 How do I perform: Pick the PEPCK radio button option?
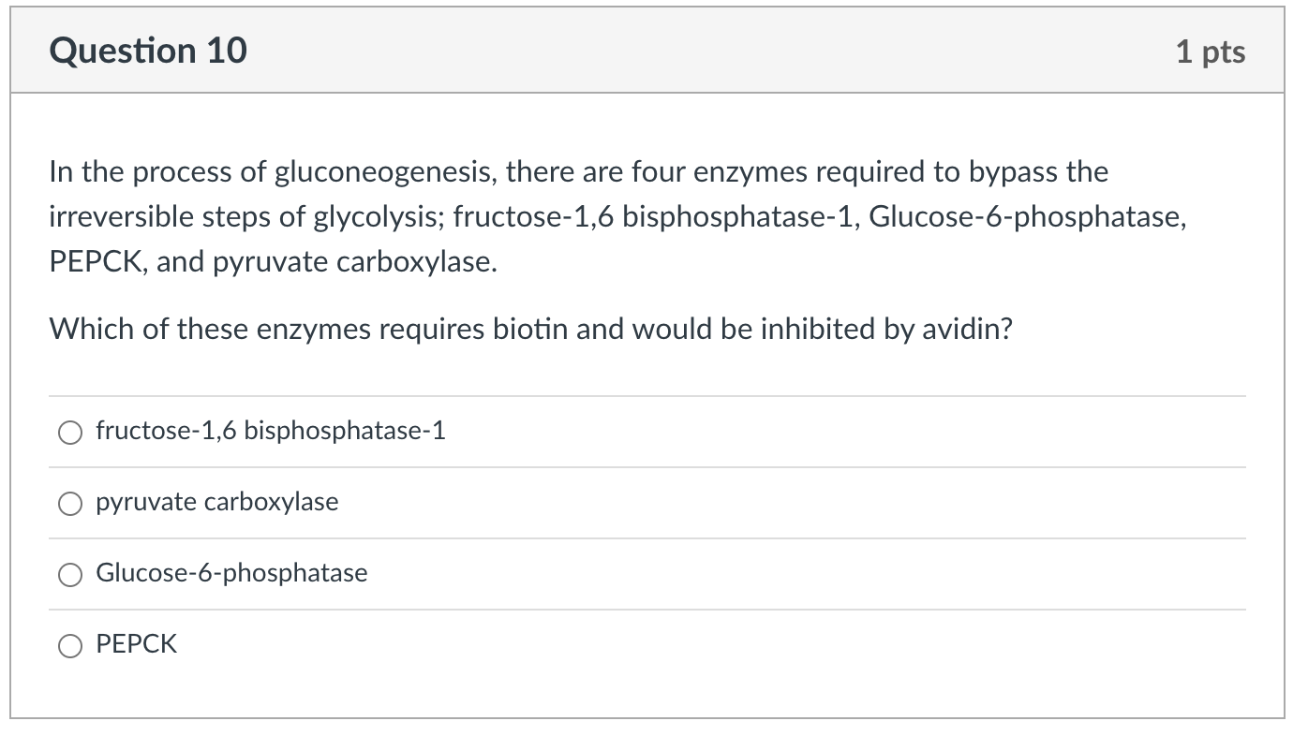click(71, 646)
